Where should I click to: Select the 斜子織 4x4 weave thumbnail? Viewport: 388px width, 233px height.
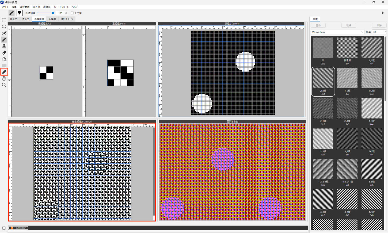(x=347, y=48)
